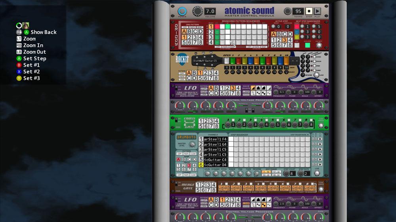Click the yellow Next Step Randomizer swatch
This screenshot has width=396, height=222.
point(297,37)
